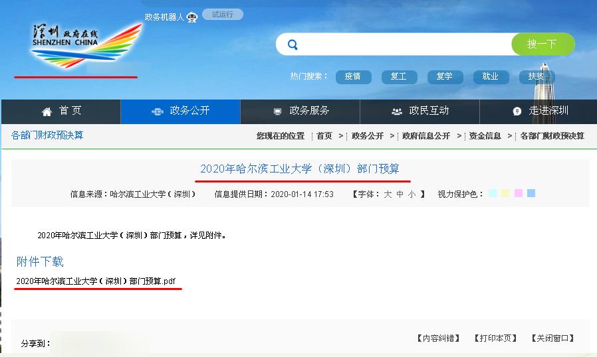The image size is (597, 357).
Task: Go to the 走进深圳 navigation tab
Action: pos(538,111)
